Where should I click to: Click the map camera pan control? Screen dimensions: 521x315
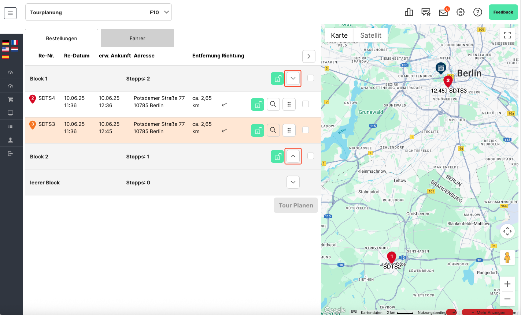pyautogui.click(x=507, y=231)
